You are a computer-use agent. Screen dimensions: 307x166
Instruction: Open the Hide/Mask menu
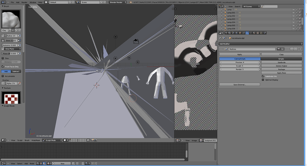(36, 140)
